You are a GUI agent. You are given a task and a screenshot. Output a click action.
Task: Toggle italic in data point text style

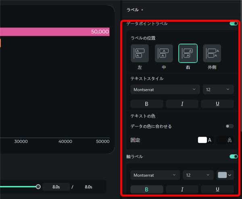(x=182, y=104)
